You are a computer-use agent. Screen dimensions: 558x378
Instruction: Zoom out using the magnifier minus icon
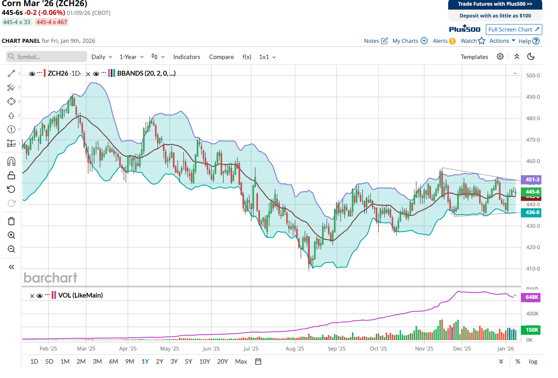11,249
